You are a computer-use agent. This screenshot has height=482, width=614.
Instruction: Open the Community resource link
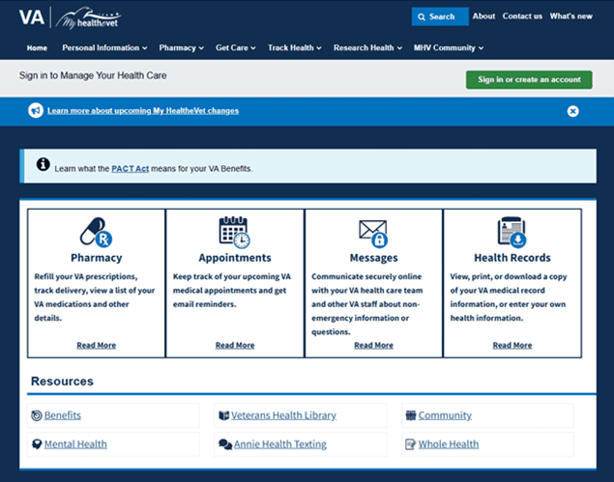[x=445, y=415]
